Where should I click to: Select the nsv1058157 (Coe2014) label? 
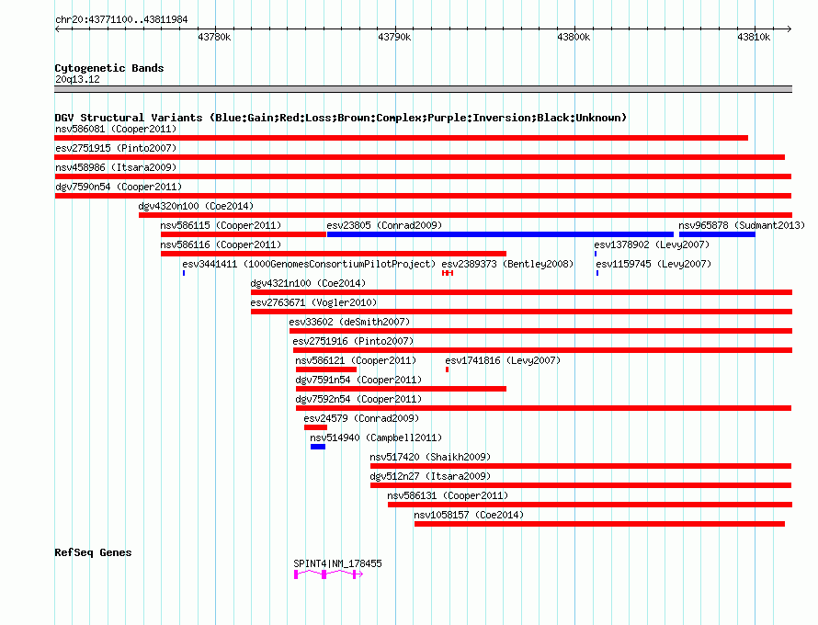point(469,515)
